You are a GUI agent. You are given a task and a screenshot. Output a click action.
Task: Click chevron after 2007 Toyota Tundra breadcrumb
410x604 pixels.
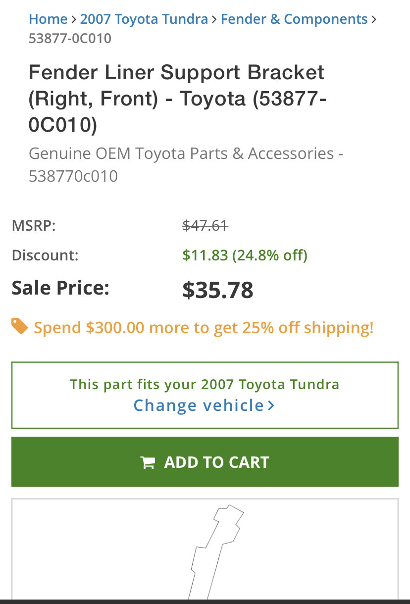point(214,20)
